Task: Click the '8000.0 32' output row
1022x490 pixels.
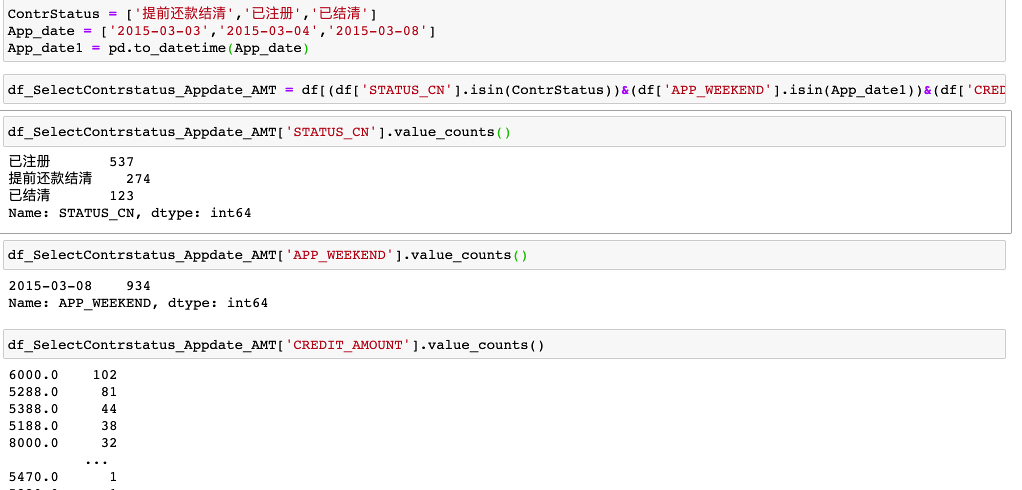Action: tap(63, 443)
